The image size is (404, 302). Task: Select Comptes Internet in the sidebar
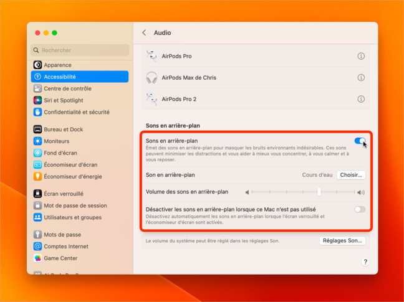80,247
